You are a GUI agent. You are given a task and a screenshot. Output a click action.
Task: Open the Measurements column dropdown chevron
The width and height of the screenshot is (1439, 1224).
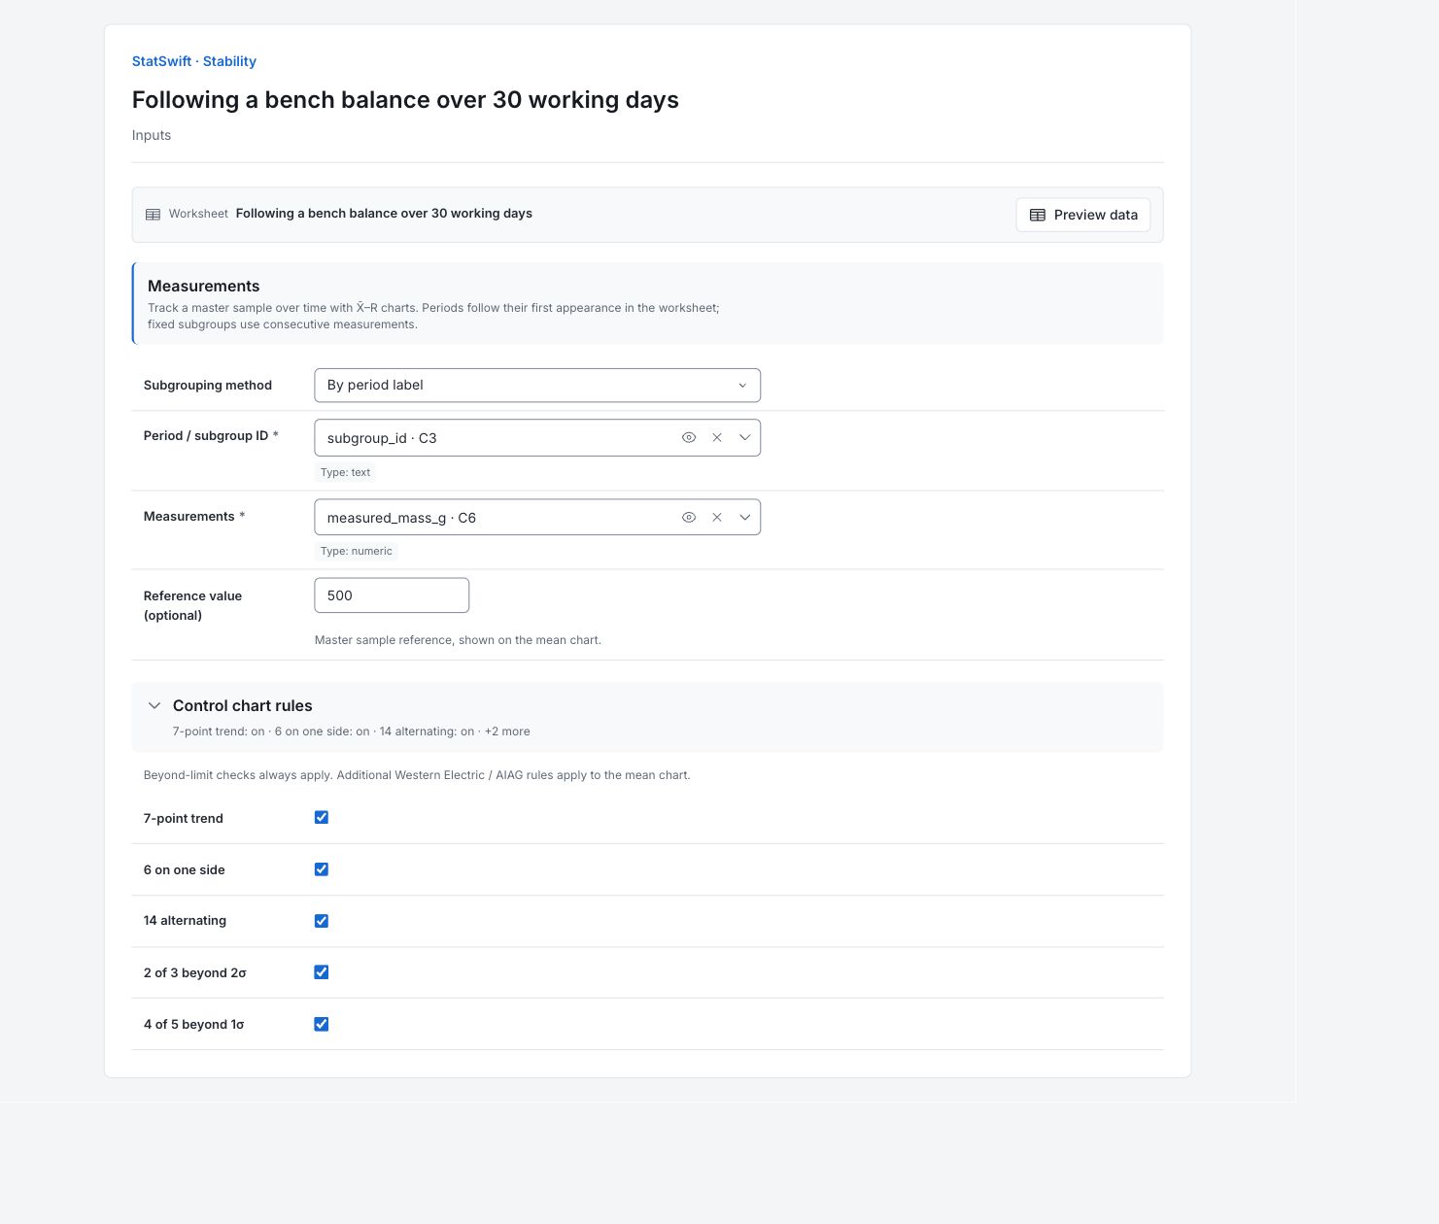(745, 517)
